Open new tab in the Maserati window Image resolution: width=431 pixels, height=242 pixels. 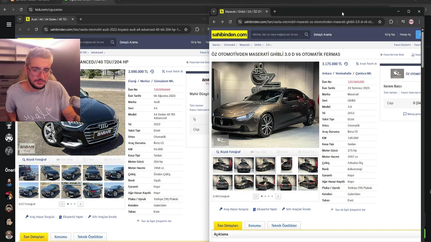tap(275, 11)
